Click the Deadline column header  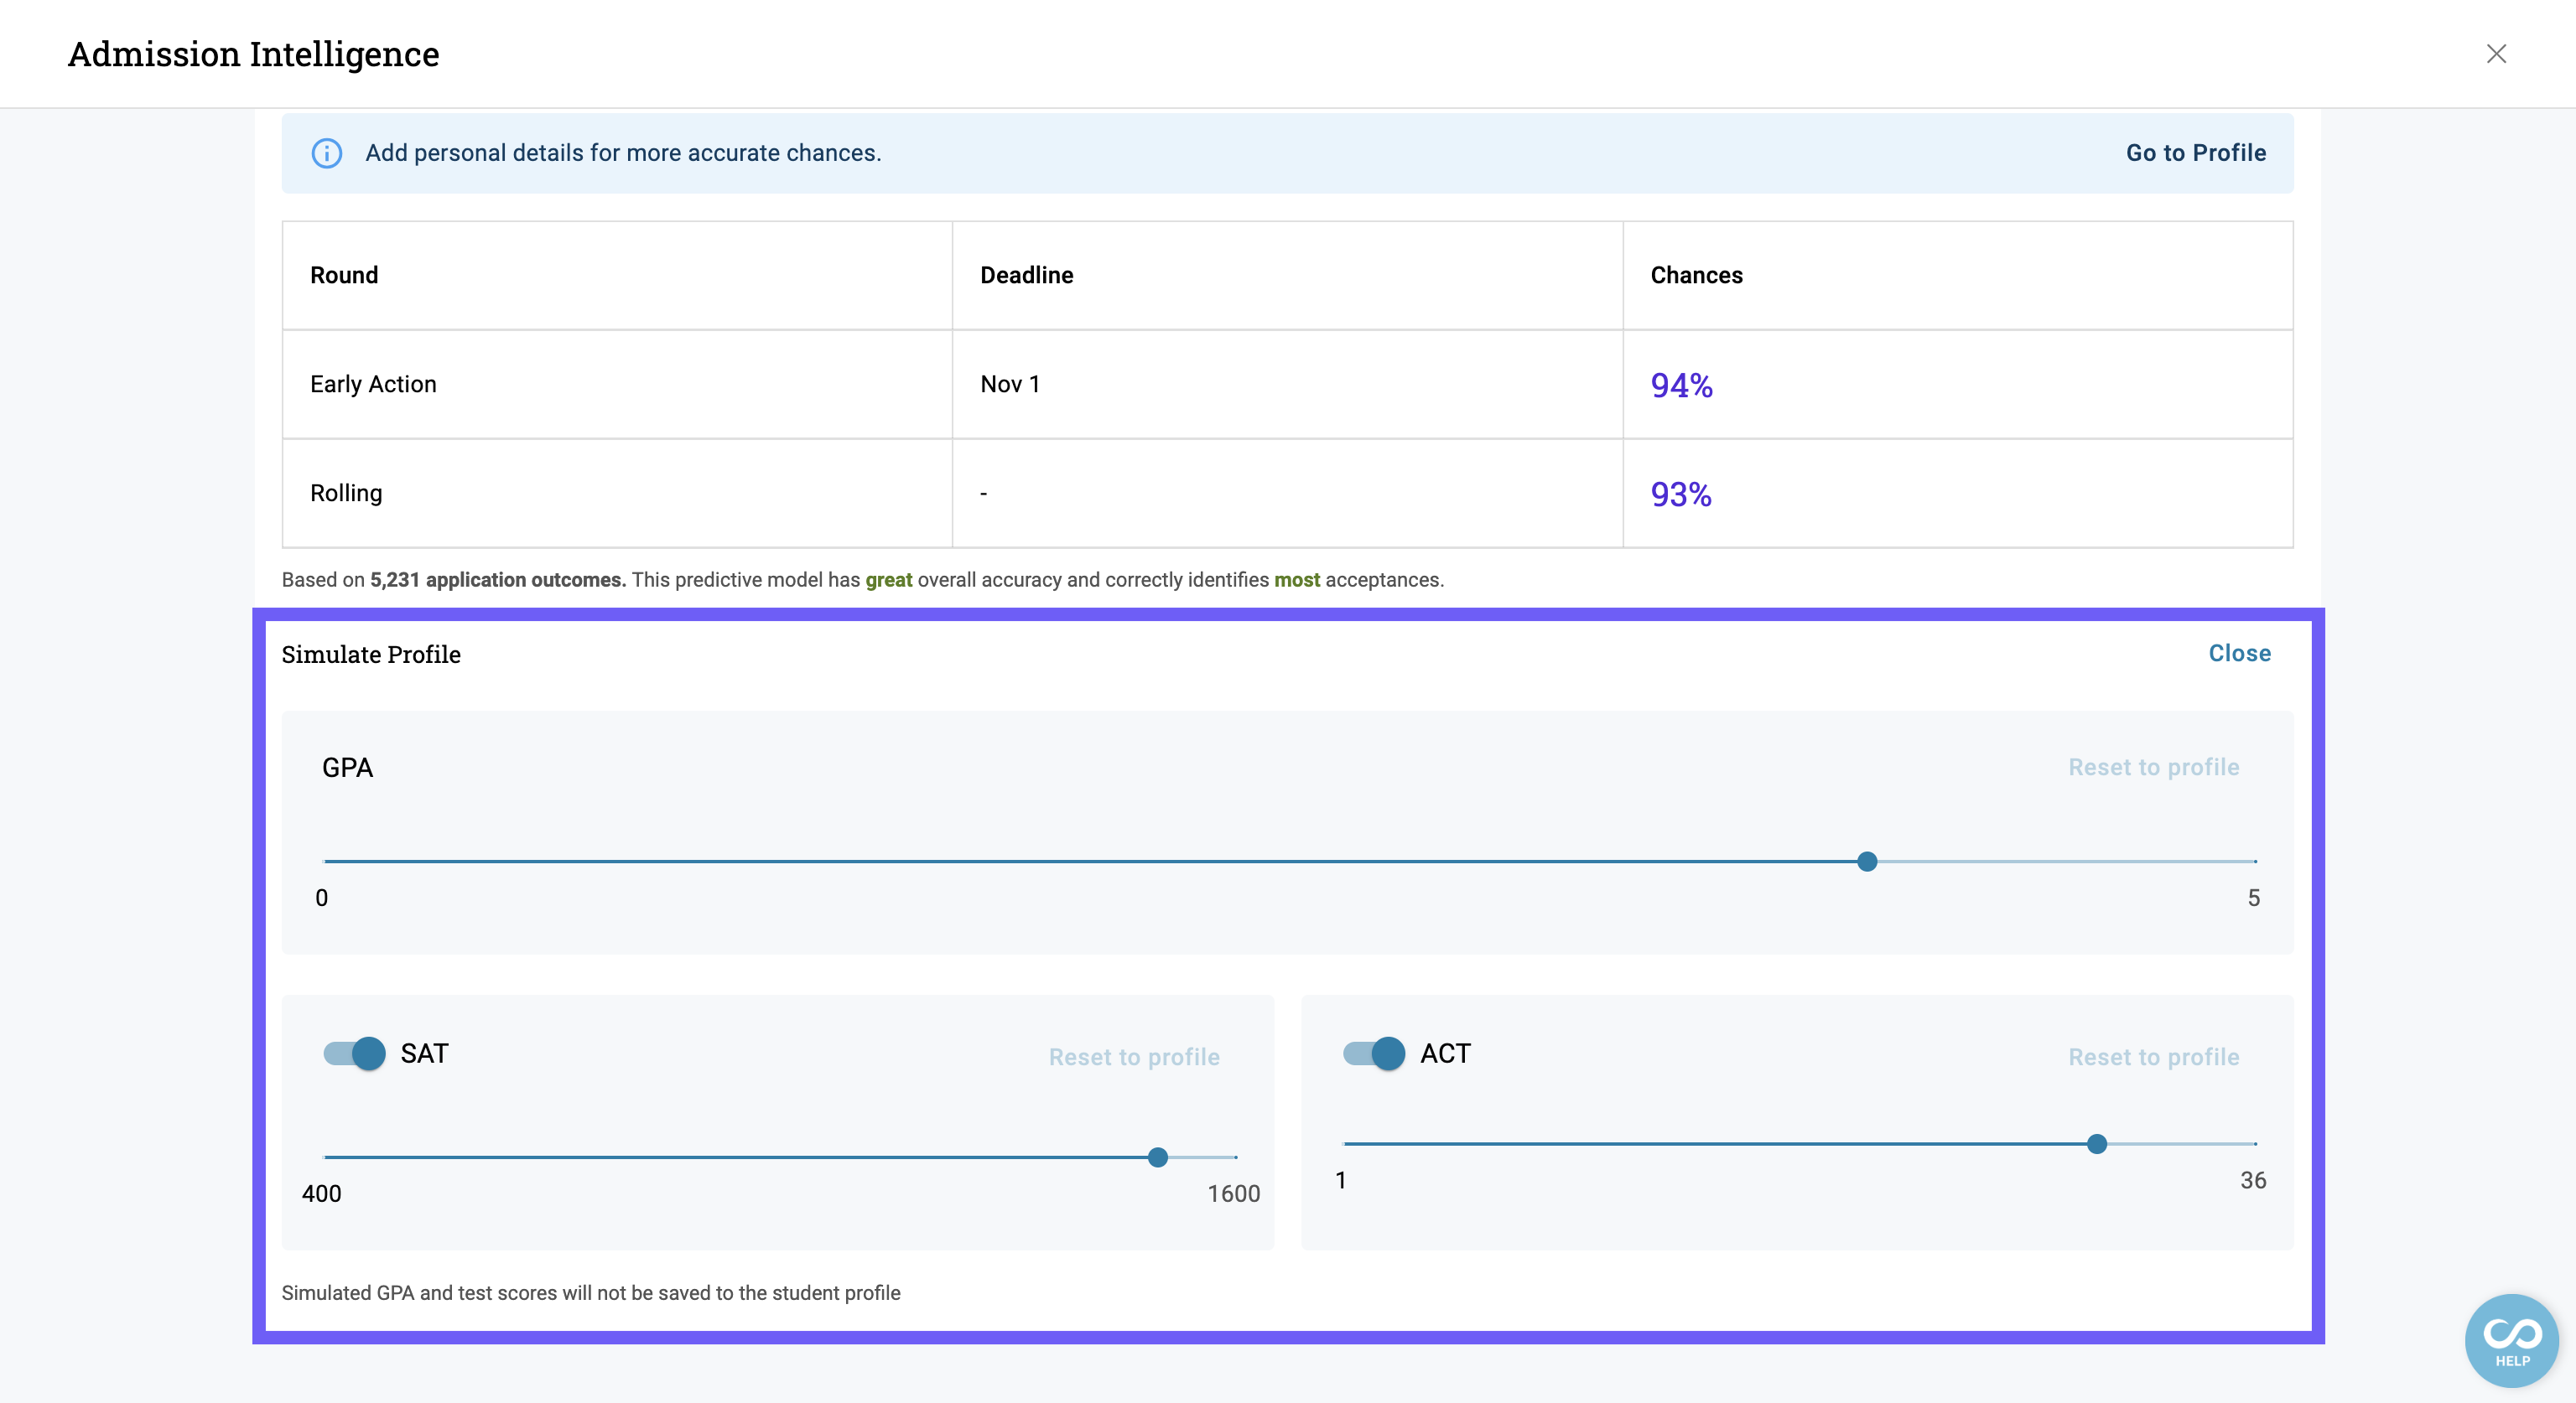click(x=1026, y=275)
